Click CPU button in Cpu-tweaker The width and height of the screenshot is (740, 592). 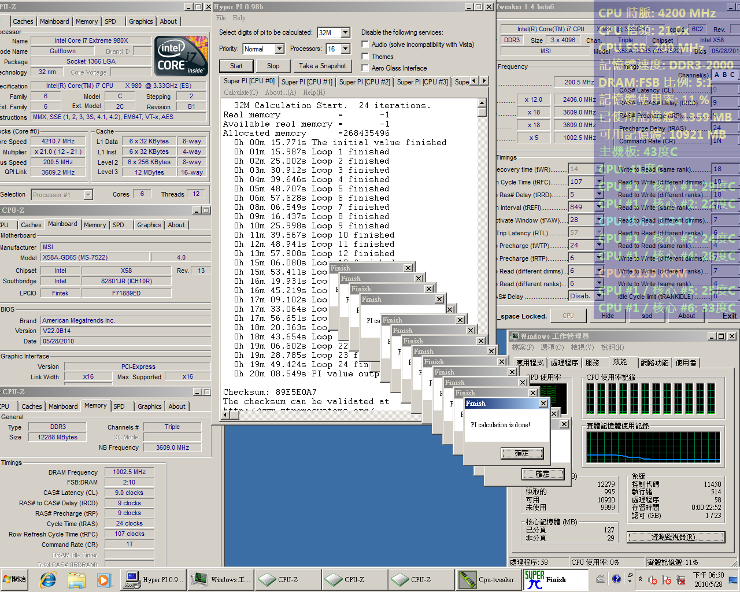pyautogui.click(x=568, y=316)
